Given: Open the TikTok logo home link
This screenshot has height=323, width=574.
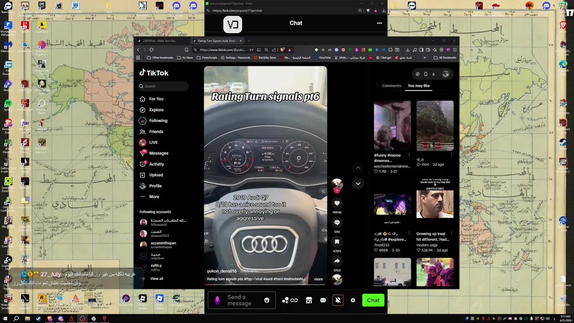Looking at the screenshot, I should 154,73.
